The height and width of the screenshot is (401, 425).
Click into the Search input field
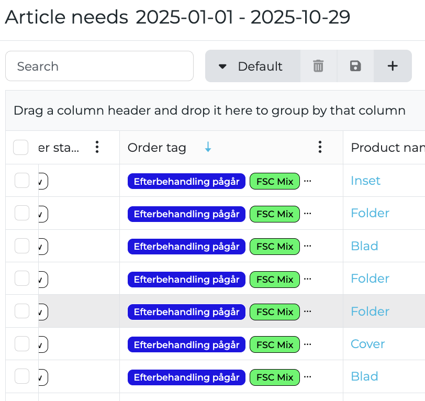pos(99,66)
